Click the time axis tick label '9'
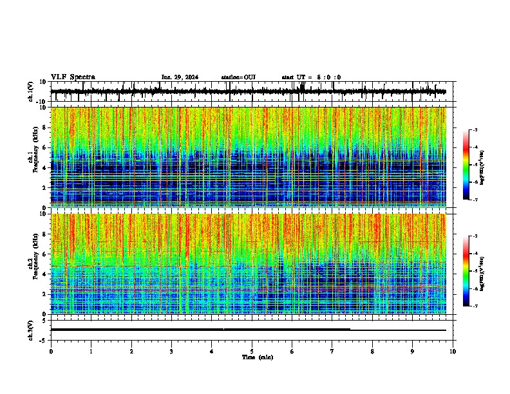This screenshot has width=510, height=394. [412, 352]
